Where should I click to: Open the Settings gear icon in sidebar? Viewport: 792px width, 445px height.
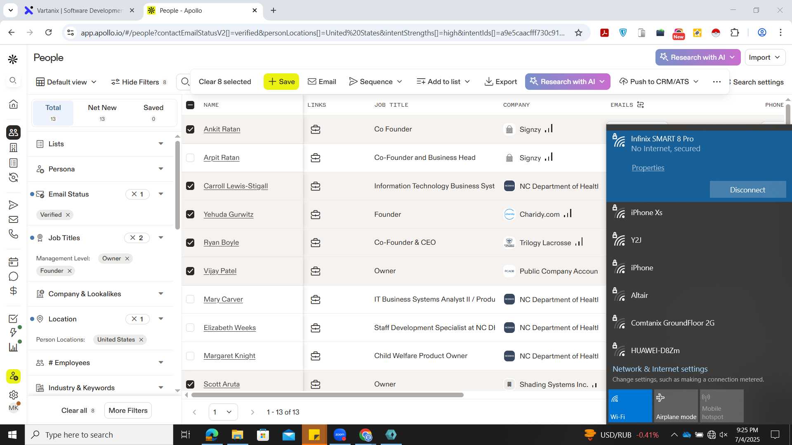pos(13,395)
